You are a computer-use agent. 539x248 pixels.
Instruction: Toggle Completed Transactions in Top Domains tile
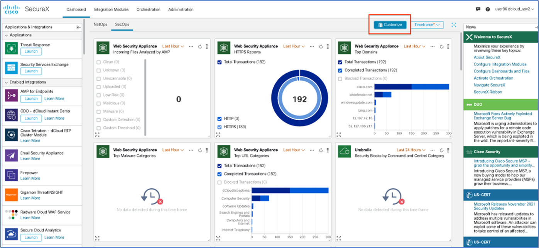click(340, 70)
